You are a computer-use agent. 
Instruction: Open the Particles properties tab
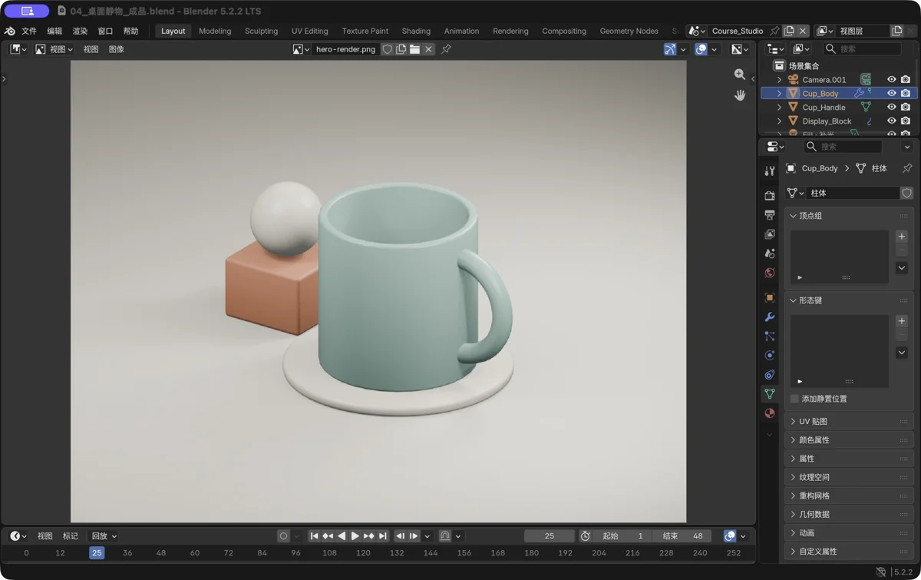[770, 336]
